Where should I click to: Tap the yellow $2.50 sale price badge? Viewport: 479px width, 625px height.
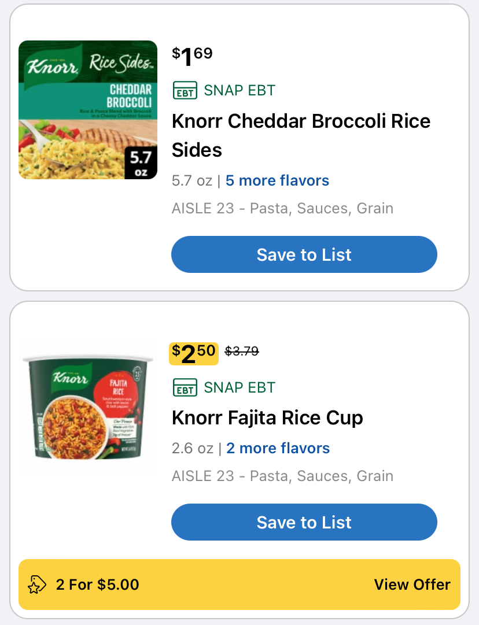(194, 354)
